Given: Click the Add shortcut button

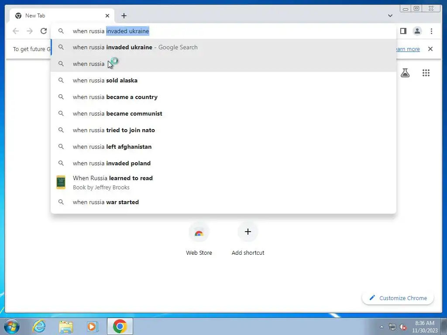Looking at the screenshot, I should [248, 239].
